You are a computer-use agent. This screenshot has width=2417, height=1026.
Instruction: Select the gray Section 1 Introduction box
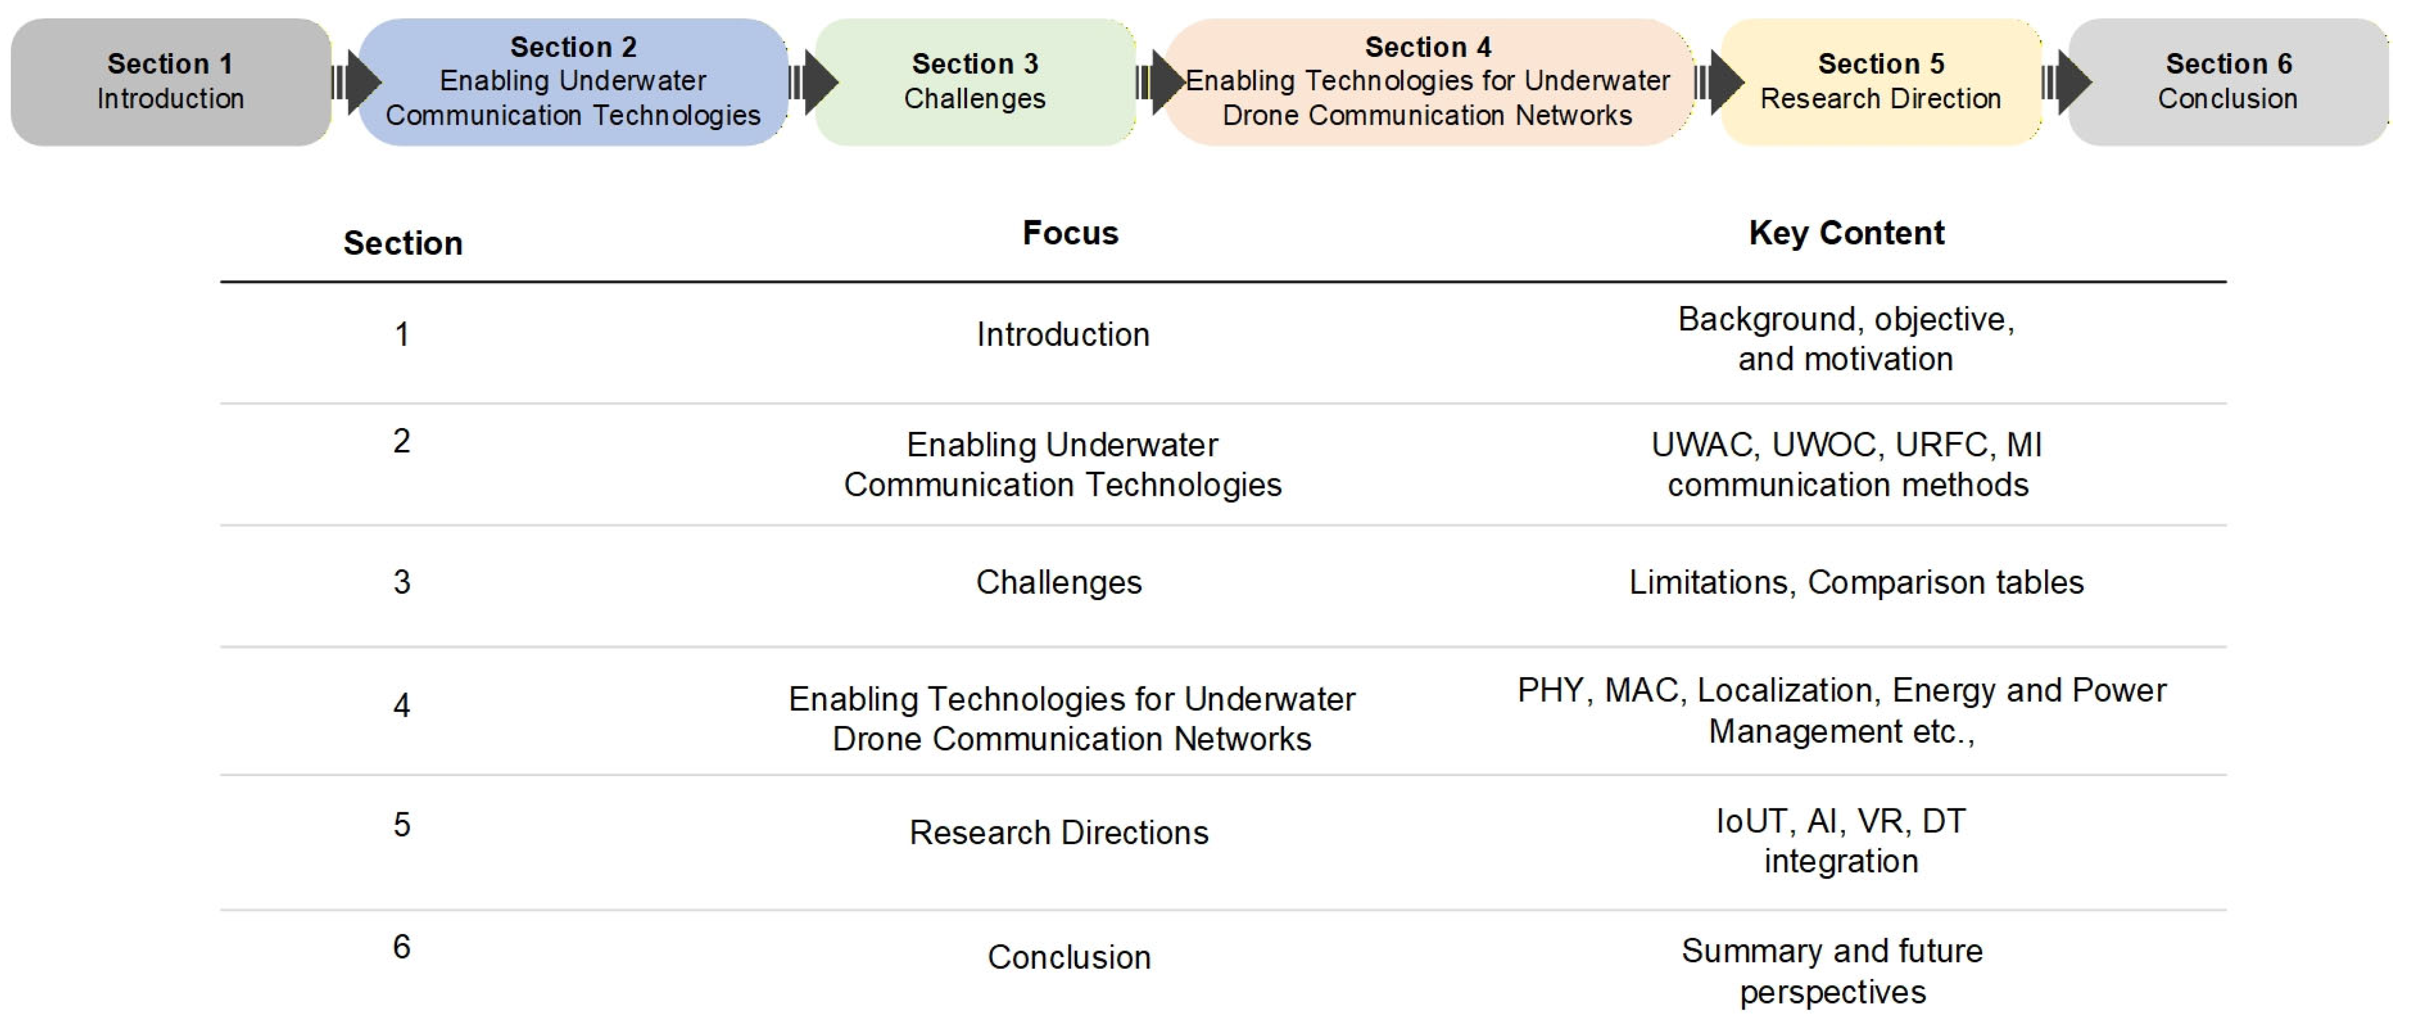coord(171,83)
